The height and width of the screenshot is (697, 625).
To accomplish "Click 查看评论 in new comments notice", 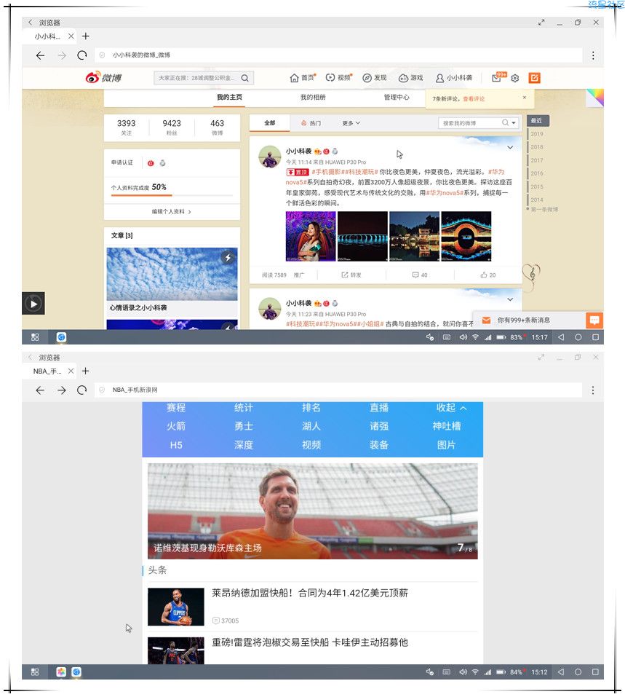I will pos(474,98).
